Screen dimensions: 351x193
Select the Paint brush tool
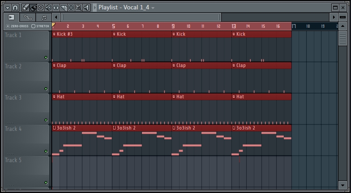point(33,8)
